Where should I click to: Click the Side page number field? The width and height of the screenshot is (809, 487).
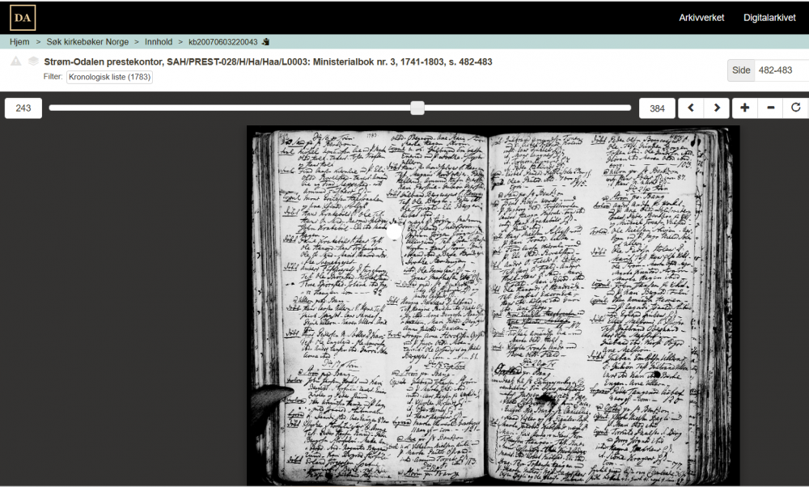tap(781, 70)
